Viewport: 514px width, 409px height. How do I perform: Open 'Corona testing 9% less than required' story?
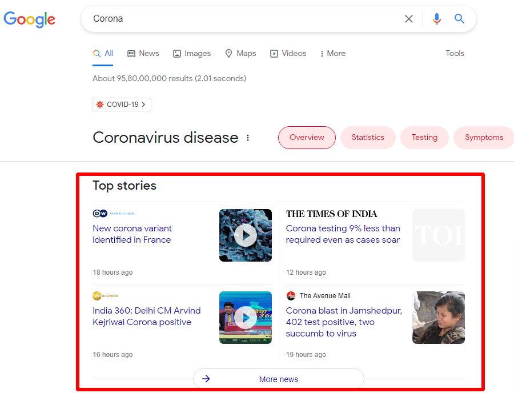pyautogui.click(x=343, y=234)
